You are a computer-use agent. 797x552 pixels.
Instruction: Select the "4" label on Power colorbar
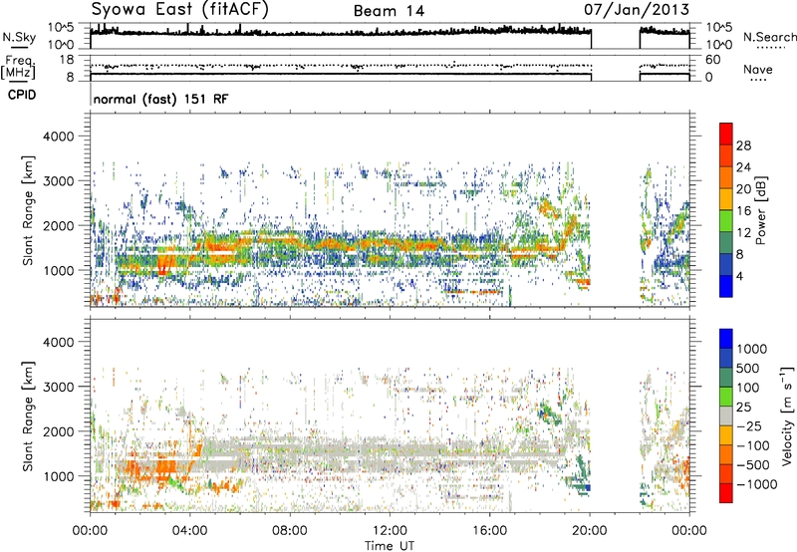point(740,276)
